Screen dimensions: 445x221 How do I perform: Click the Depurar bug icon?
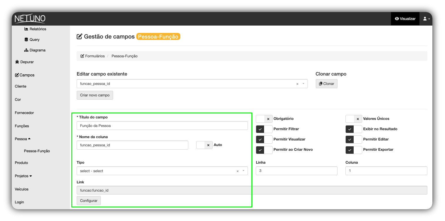17,62
